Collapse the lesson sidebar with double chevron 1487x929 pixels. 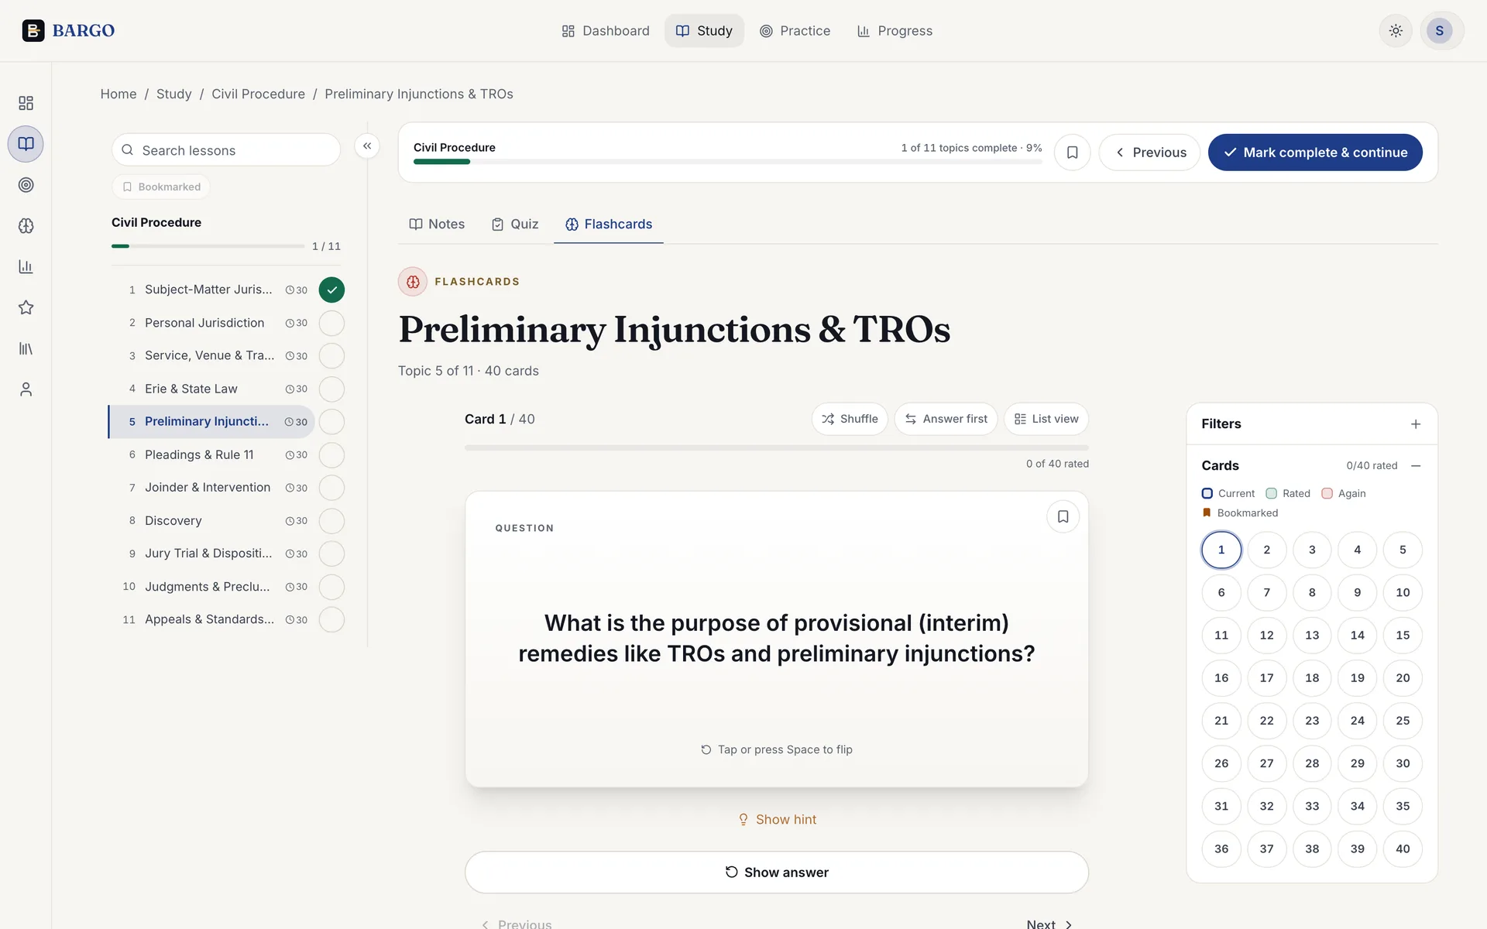[x=367, y=146]
